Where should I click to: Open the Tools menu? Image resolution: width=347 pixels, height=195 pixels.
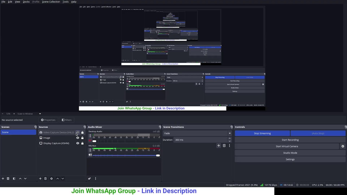pyautogui.click(x=66, y=2)
